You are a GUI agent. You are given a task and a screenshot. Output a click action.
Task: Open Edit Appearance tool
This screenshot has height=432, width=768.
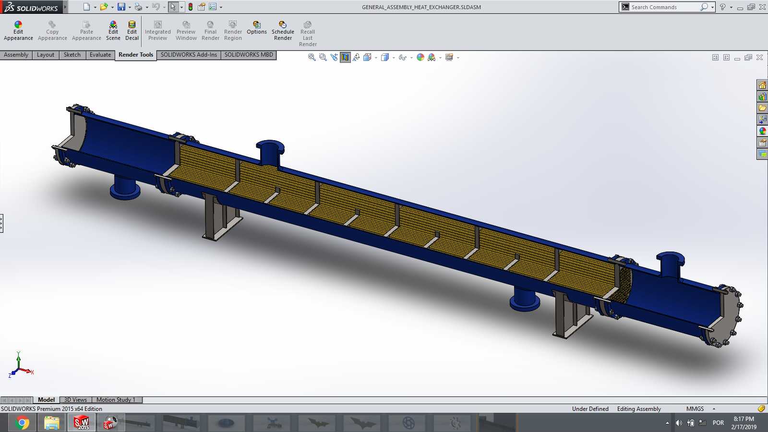coord(18,31)
